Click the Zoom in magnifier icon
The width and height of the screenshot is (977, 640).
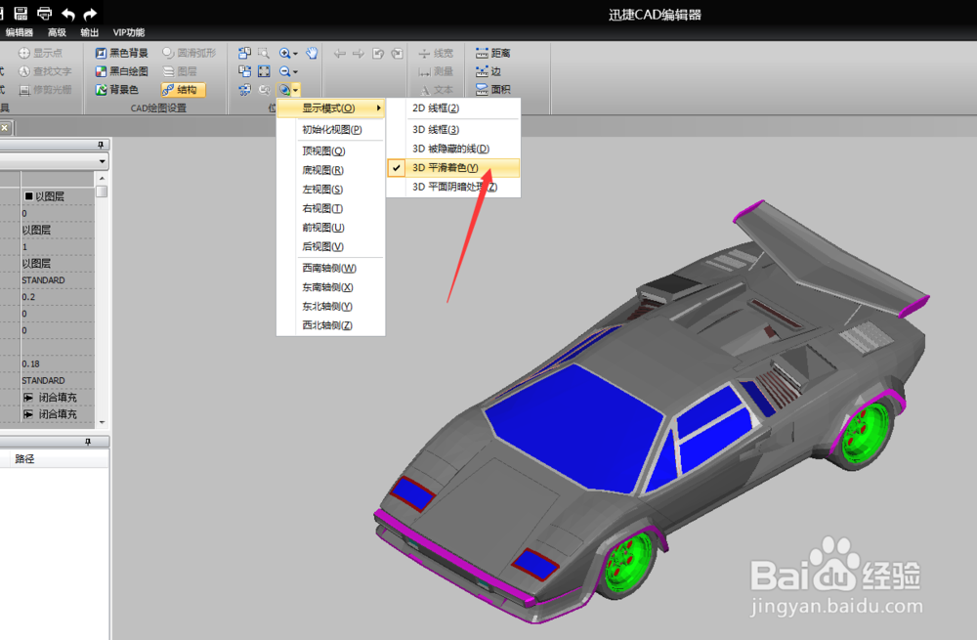coord(284,53)
